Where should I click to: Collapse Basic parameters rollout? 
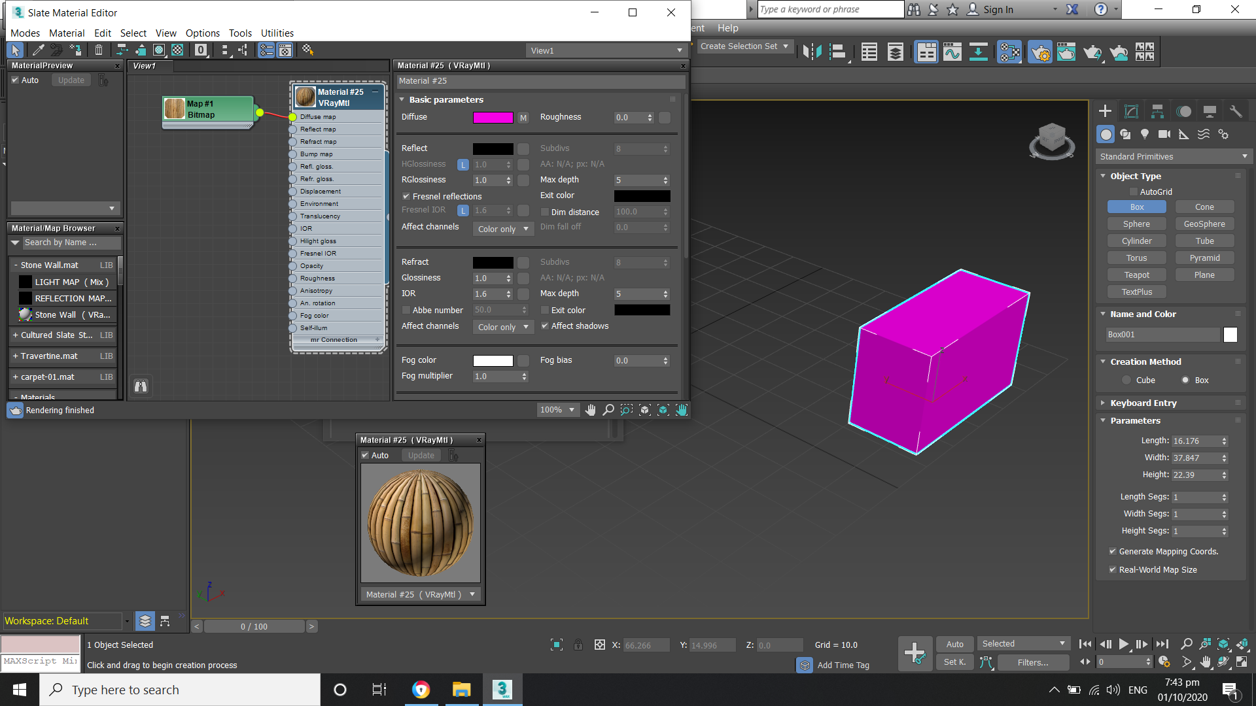coord(446,99)
